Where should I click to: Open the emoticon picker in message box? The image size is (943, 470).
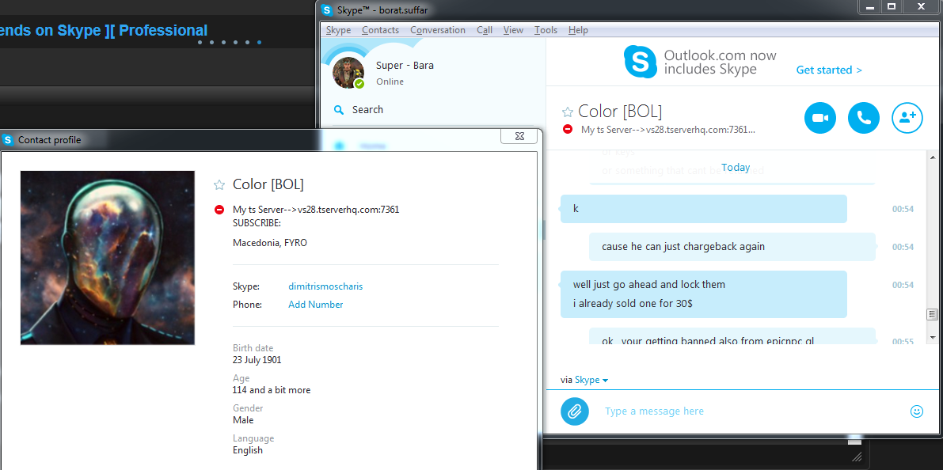coord(917,411)
